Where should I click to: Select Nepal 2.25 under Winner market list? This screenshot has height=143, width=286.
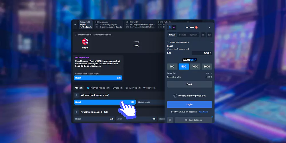[105, 102]
